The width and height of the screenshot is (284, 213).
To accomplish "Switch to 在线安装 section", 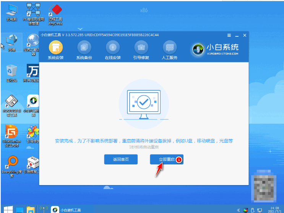I will pyautogui.click(x=113, y=48).
